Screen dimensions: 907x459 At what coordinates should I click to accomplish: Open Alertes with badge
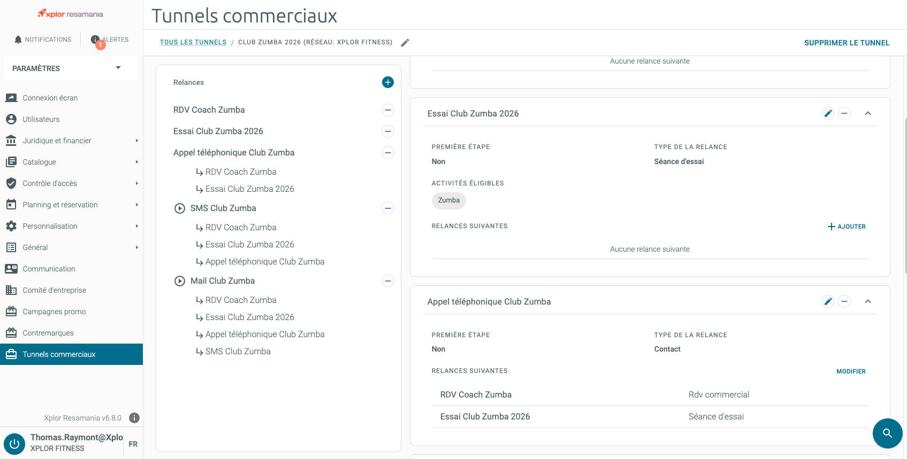(x=110, y=40)
